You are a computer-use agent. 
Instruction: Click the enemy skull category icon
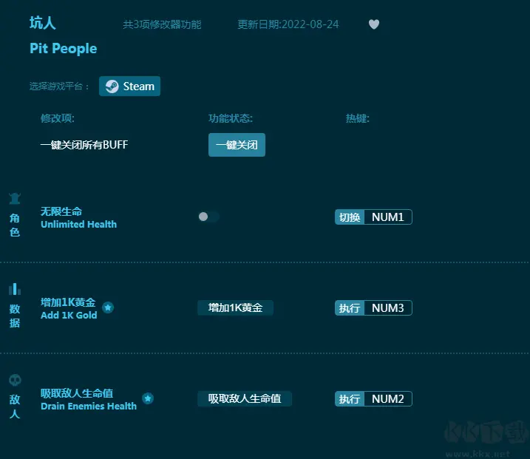click(x=15, y=381)
